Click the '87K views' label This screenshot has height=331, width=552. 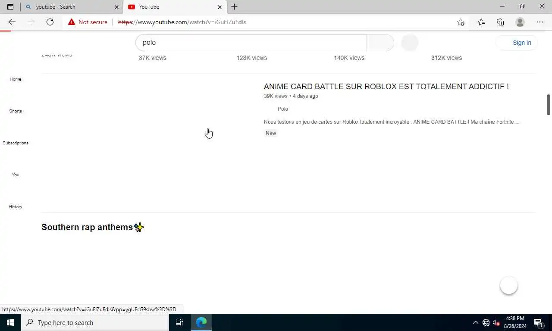click(153, 58)
